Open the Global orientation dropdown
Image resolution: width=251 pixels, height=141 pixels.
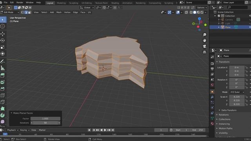click(x=87, y=7)
